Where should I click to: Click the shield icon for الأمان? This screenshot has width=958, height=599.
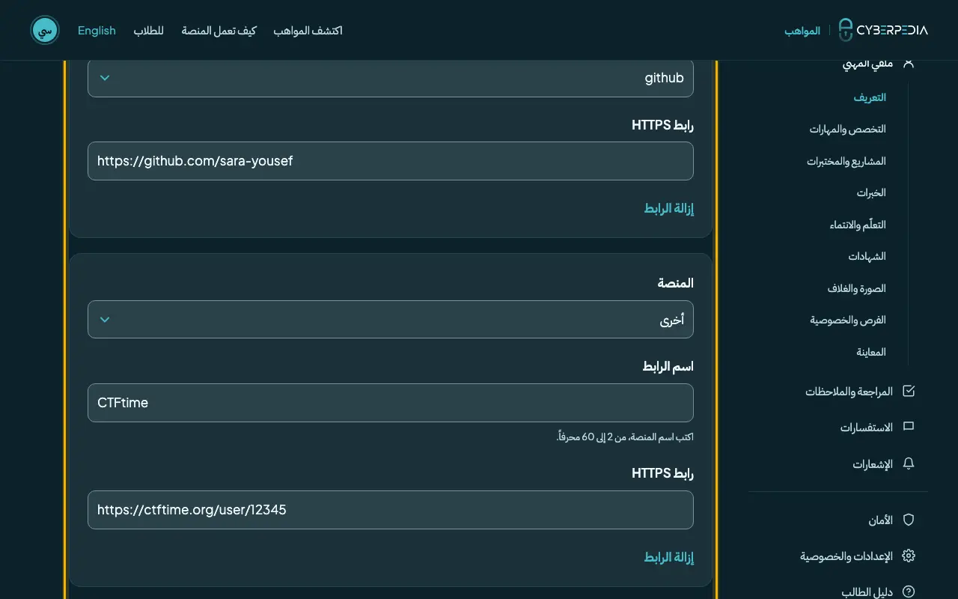click(909, 520)
